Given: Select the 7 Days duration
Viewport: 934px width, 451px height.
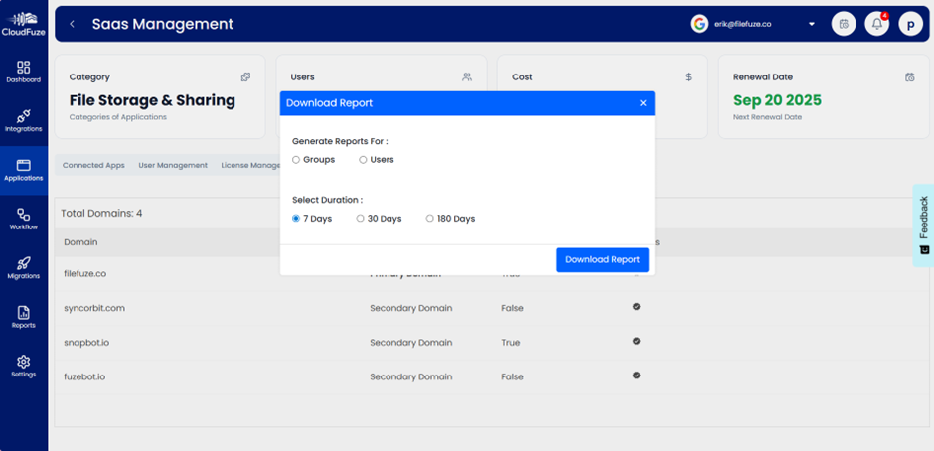Looking at the screenshot, I should (x=296, y=219).
